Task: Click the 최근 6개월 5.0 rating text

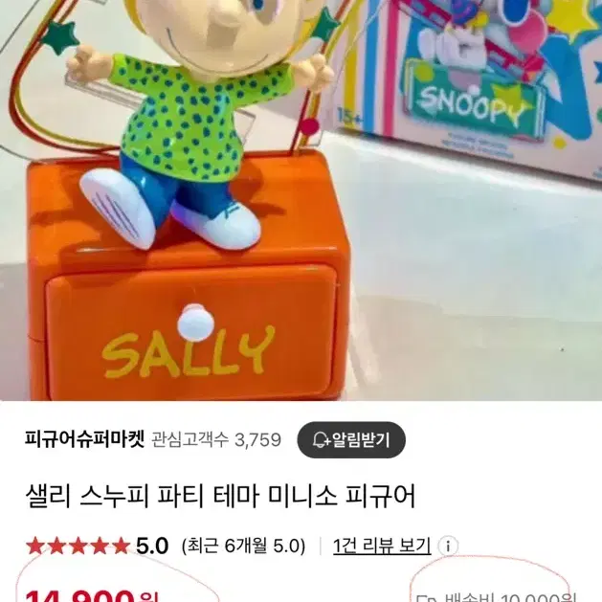Action: pos(243,546)
